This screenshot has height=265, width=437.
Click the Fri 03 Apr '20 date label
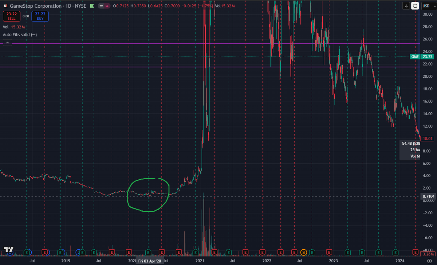coord(150,261)
